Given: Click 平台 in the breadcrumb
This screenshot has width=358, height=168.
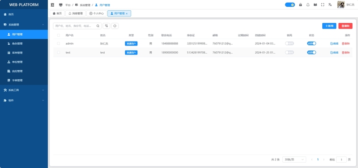Looking at the screenshot, I should [68, 5].
